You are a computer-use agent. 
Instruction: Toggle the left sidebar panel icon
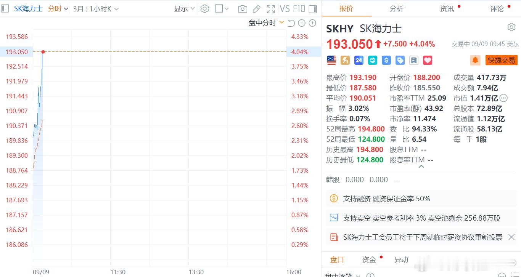point(5,8)
